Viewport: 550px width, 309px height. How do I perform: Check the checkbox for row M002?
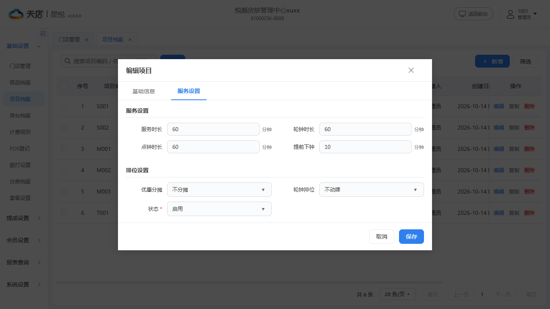coord(64,170)
